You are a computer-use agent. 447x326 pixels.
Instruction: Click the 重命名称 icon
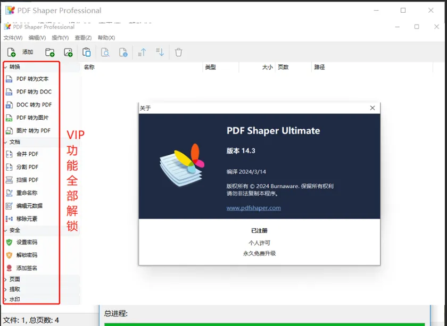(9, 193)
